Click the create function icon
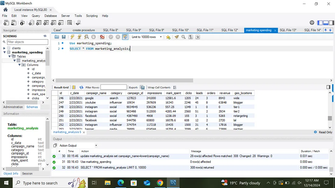This screenshot has height=188, width=335. [x=61, y=22]
